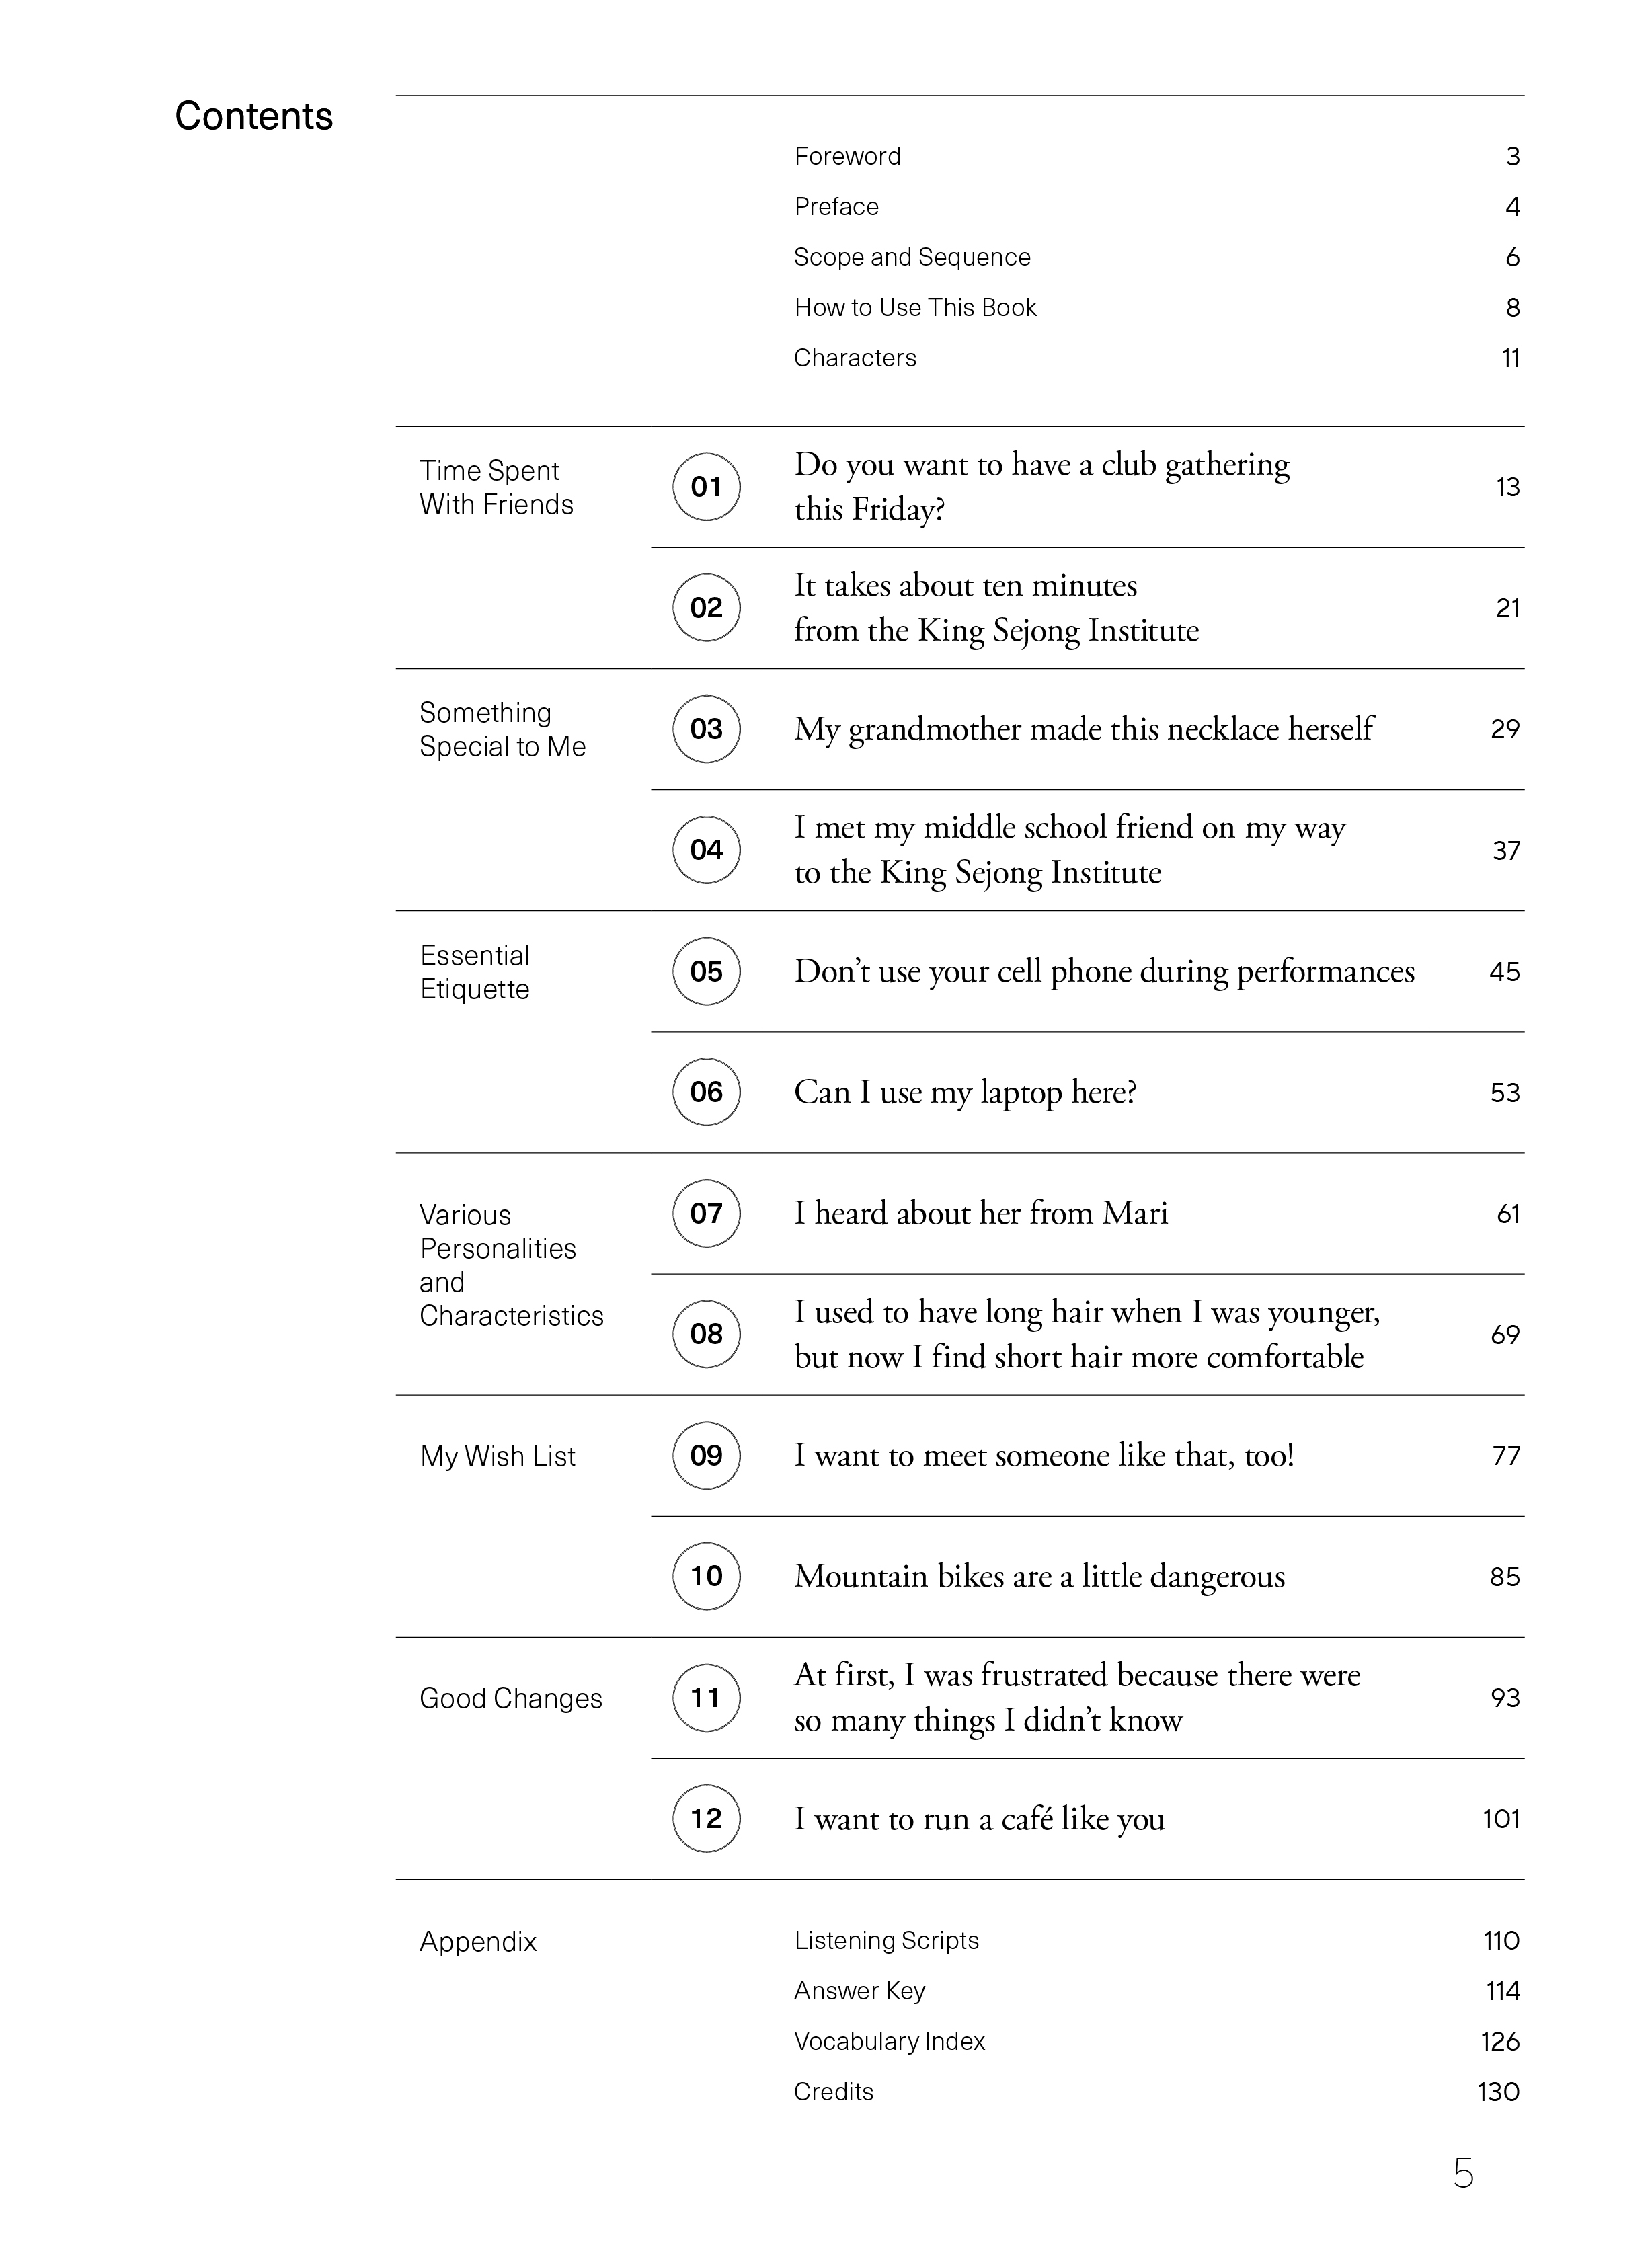The width and height of the screenshot is (1652, 2263).
Task: Open How to Use This Book
Action: pos(915,307)
